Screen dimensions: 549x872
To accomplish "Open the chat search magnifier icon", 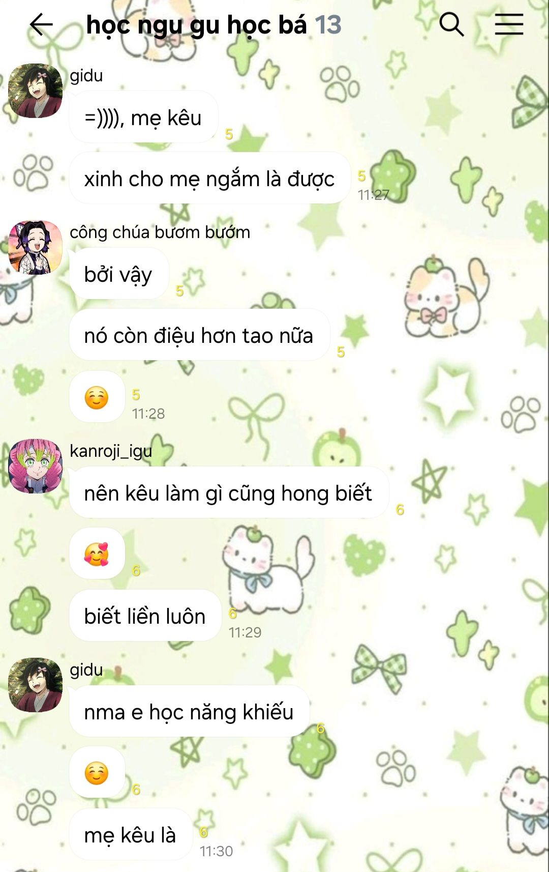I will [x=451, y=24].
